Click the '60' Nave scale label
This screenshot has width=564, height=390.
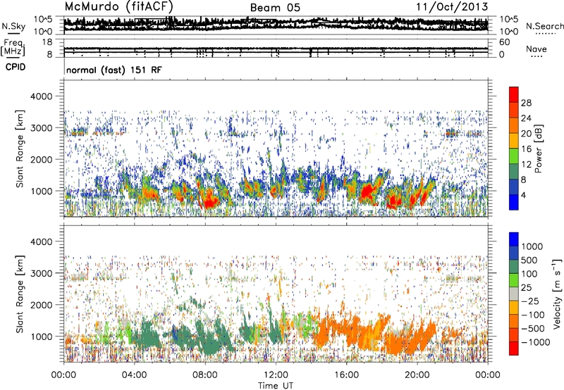click(x=504, y=42)
